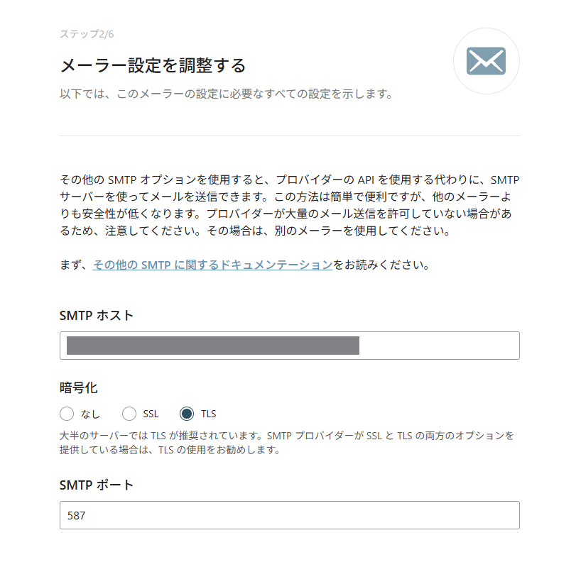The width and height of the screenshot is (576, 562).
Task: Click the 暗号化 section label
Action: [79, 387]
